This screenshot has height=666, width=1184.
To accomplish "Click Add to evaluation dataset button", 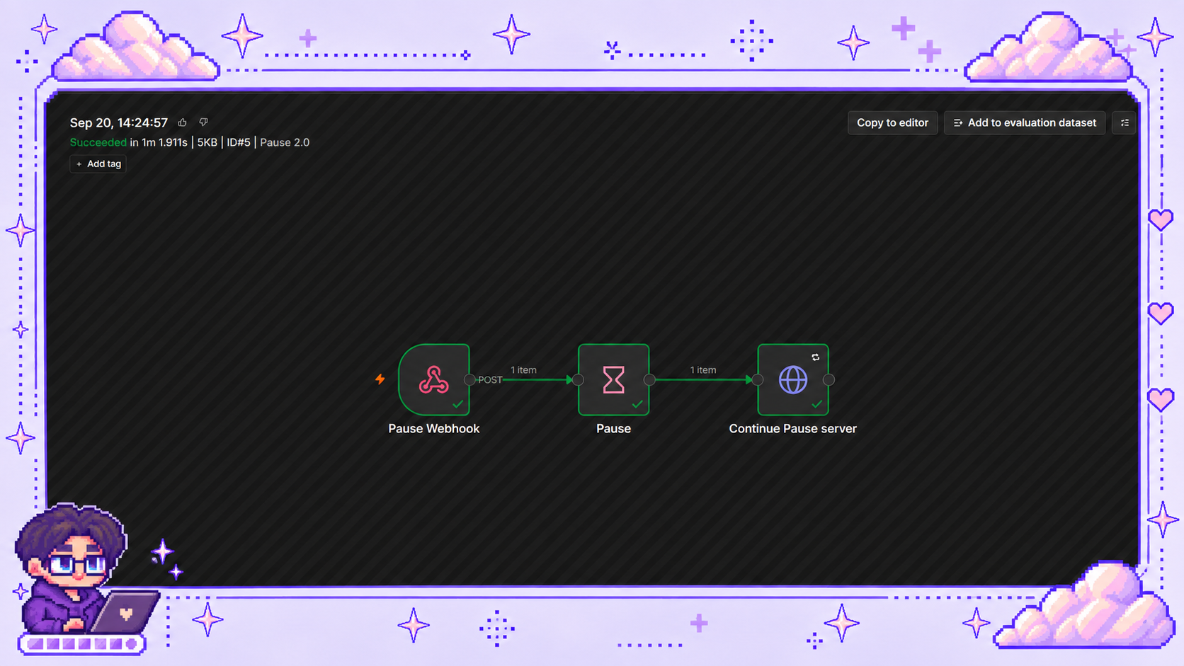I will 1024,123.
